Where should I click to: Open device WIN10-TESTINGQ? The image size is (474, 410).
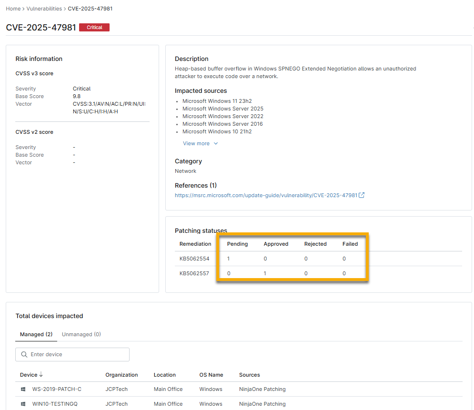click(x=55, y=404)
